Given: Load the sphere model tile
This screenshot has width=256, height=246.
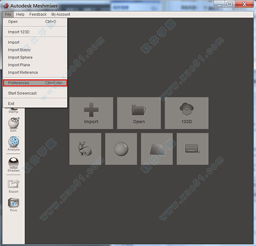Looking at the screenshot, I should coord(121,149).
